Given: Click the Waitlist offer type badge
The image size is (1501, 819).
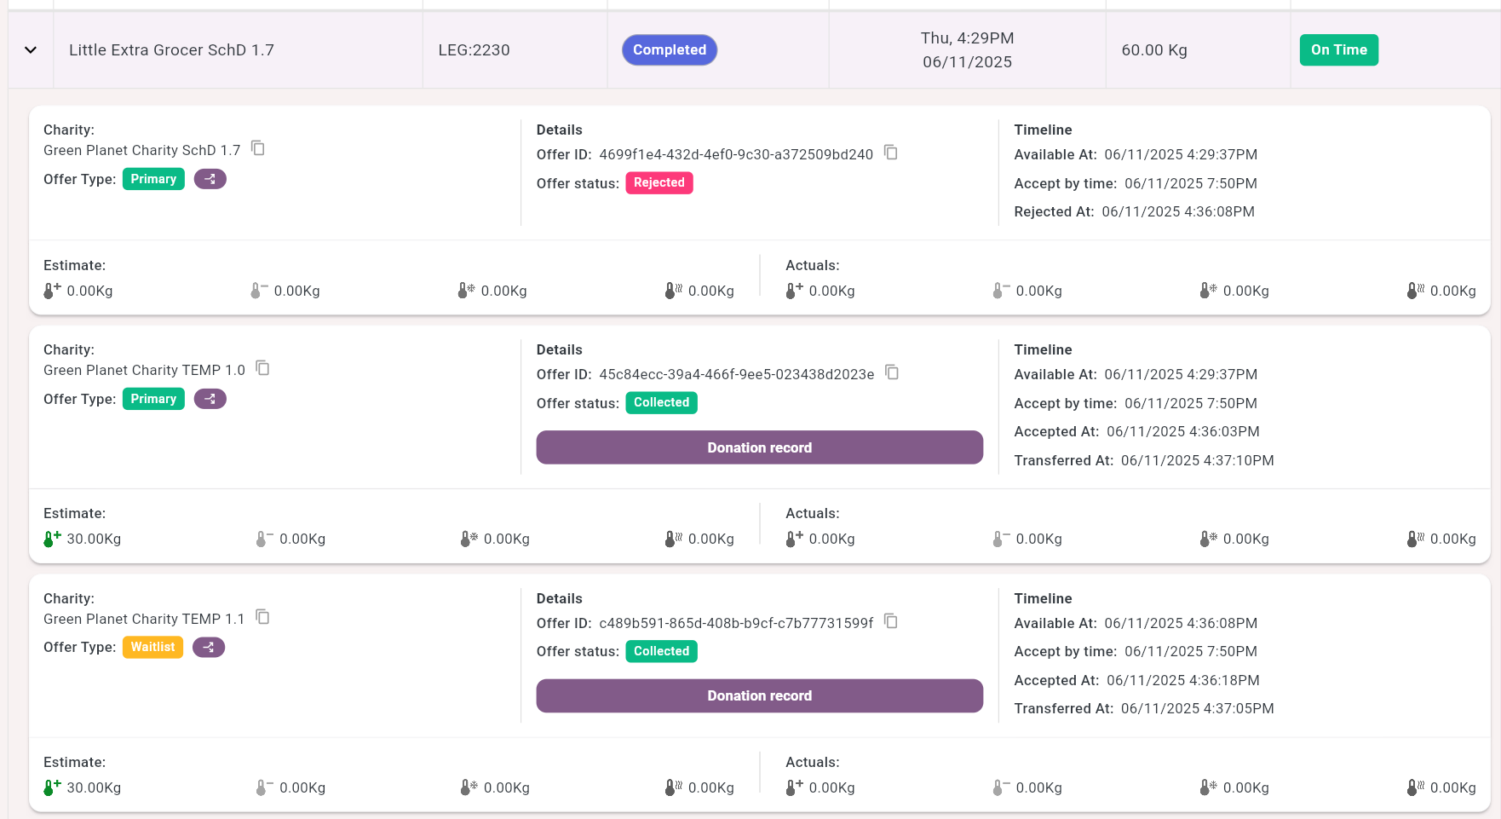Looking at the screenshot, I should tap(152, 648).
